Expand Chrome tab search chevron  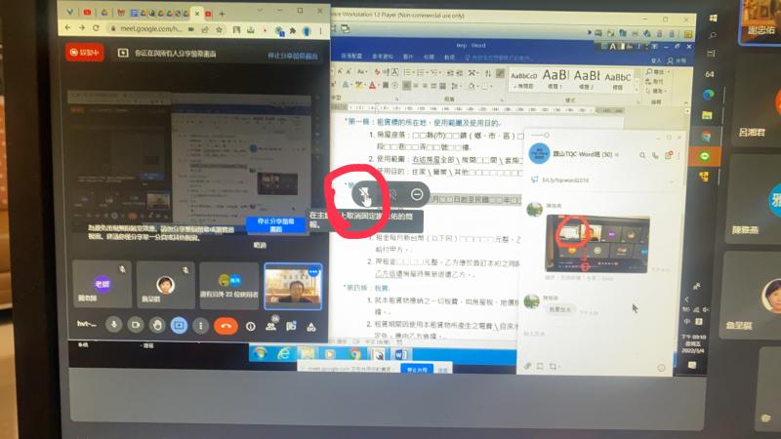tap(260, 10)
